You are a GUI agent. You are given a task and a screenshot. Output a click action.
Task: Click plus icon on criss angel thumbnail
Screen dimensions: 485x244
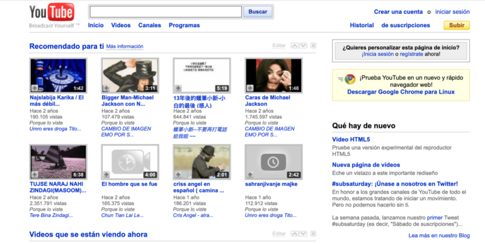click(178, 175)
